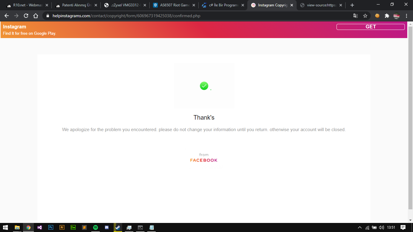The width and height of the screenshot is (413, 232).
Task: Switch to the view-source tab
Action: (x=321, y=5)
